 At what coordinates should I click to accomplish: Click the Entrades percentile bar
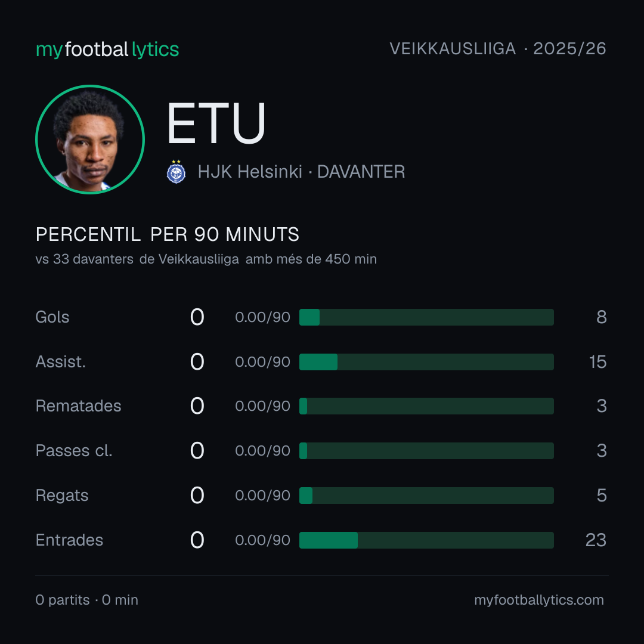[x=426, y=540]
